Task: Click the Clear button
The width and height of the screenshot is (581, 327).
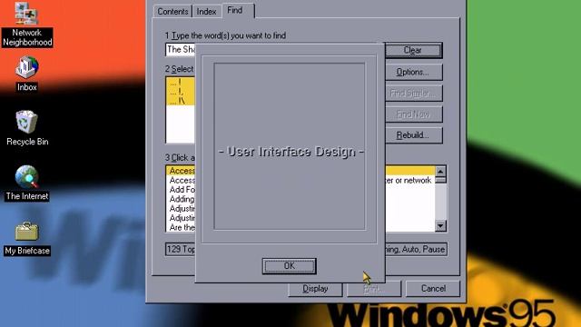Action: click(x=413, y=51)
